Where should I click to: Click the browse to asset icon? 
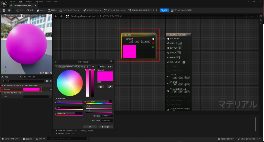click(x=10, y=10)
